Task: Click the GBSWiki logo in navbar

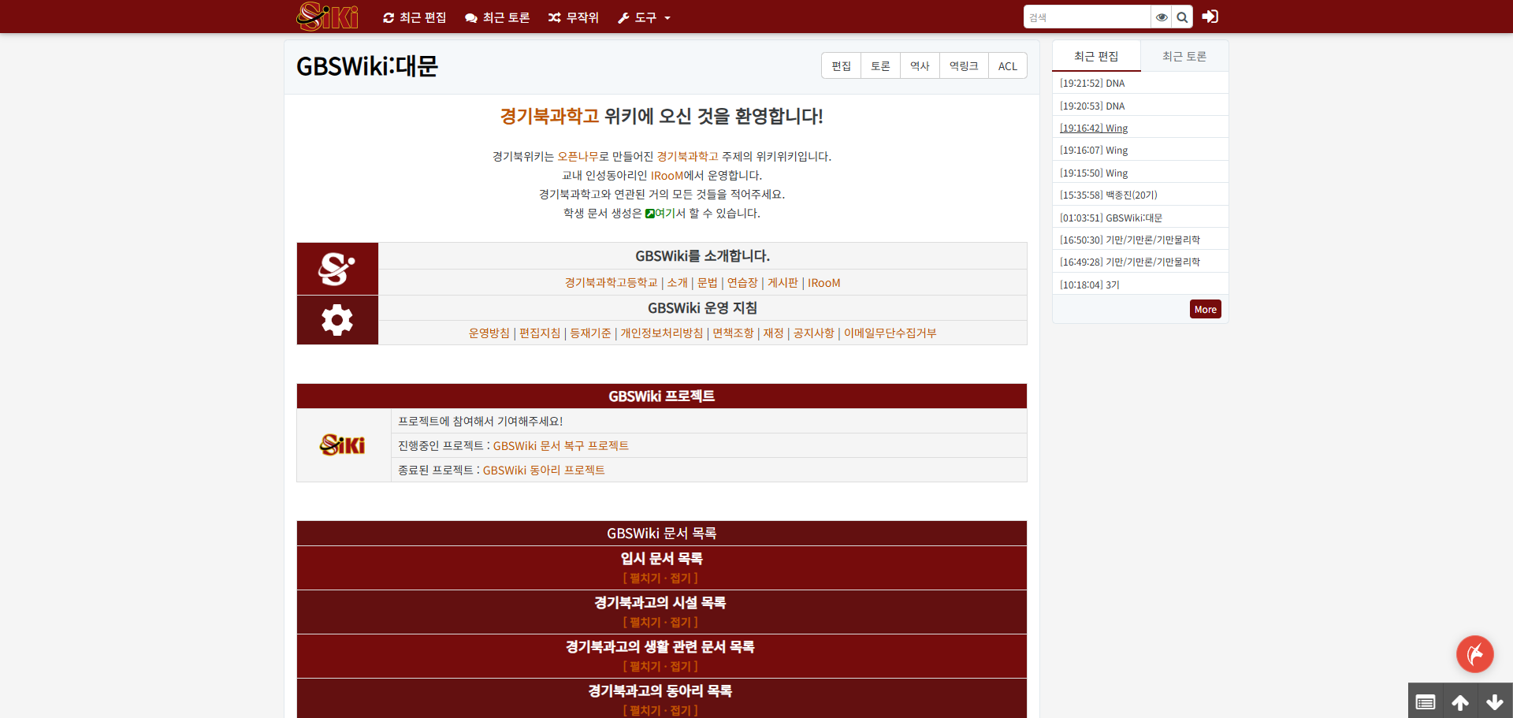Action: (x=327, y=17)
